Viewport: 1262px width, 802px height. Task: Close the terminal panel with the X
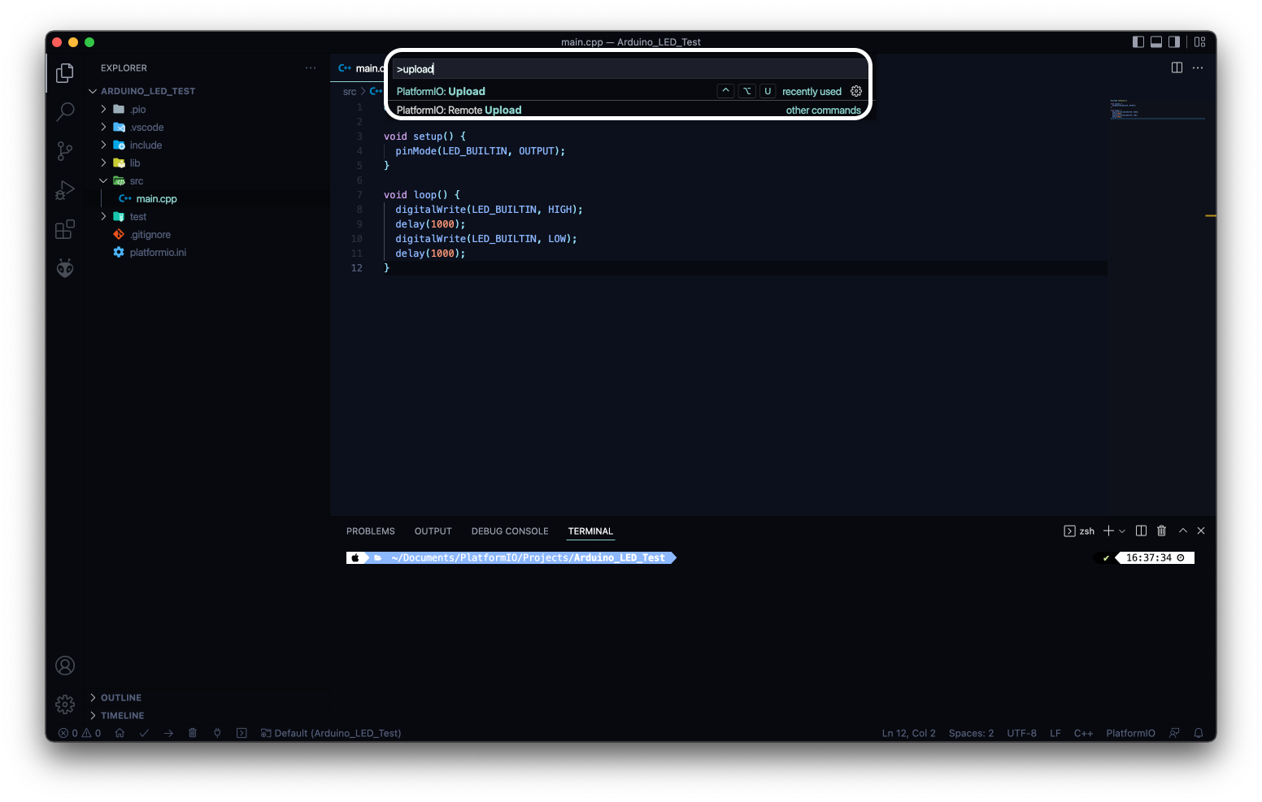[1201, 531]
